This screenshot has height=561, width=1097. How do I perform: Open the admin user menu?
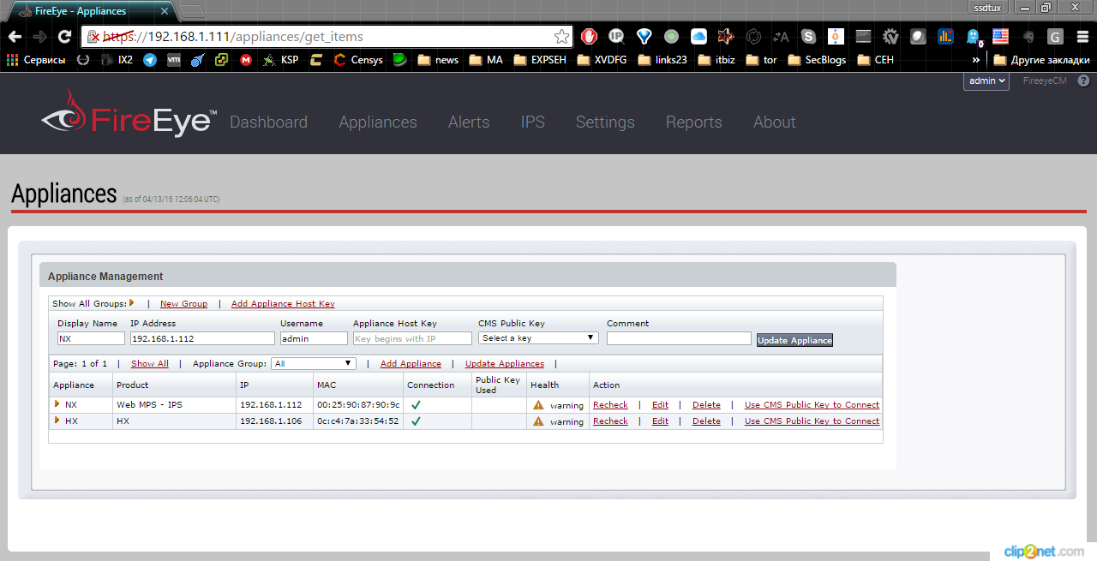coord(986,80)
